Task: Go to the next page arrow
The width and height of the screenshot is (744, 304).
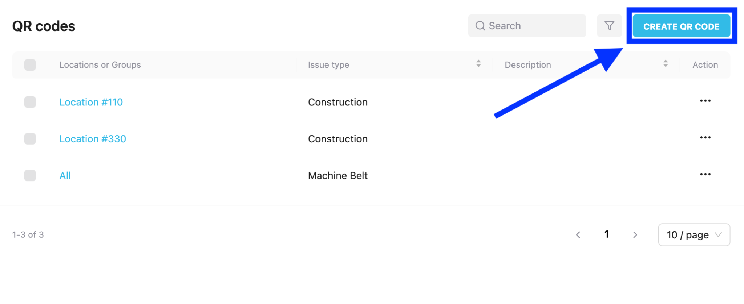Action: tap(635, 235)
